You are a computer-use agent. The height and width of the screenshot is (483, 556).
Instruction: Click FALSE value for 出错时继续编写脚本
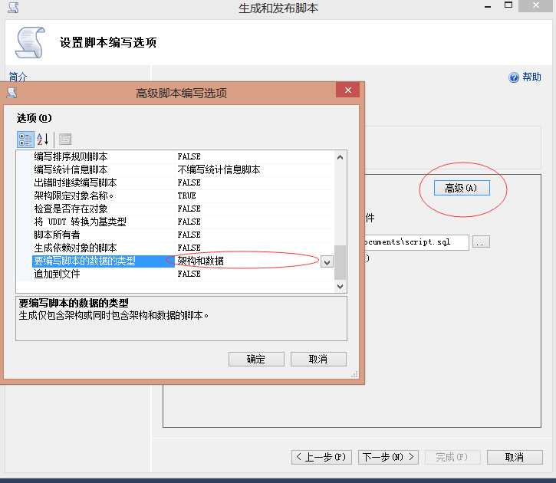[x=189, y=183]
